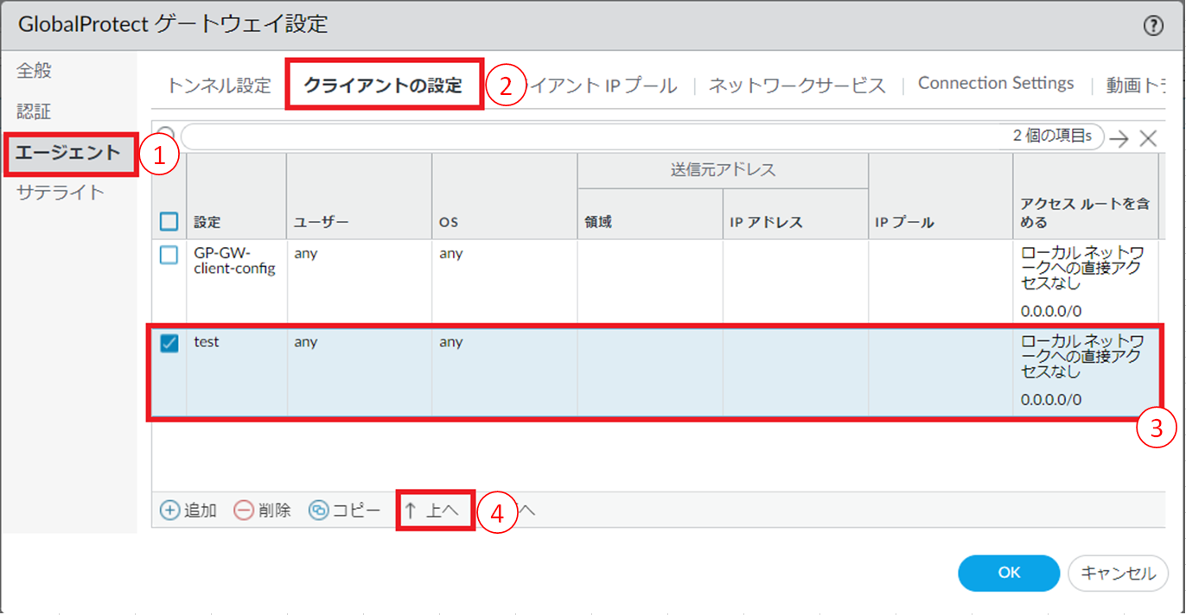1186x615 pixels.
Task: Select the Connection Settings tab
Action: pos(995,83)
